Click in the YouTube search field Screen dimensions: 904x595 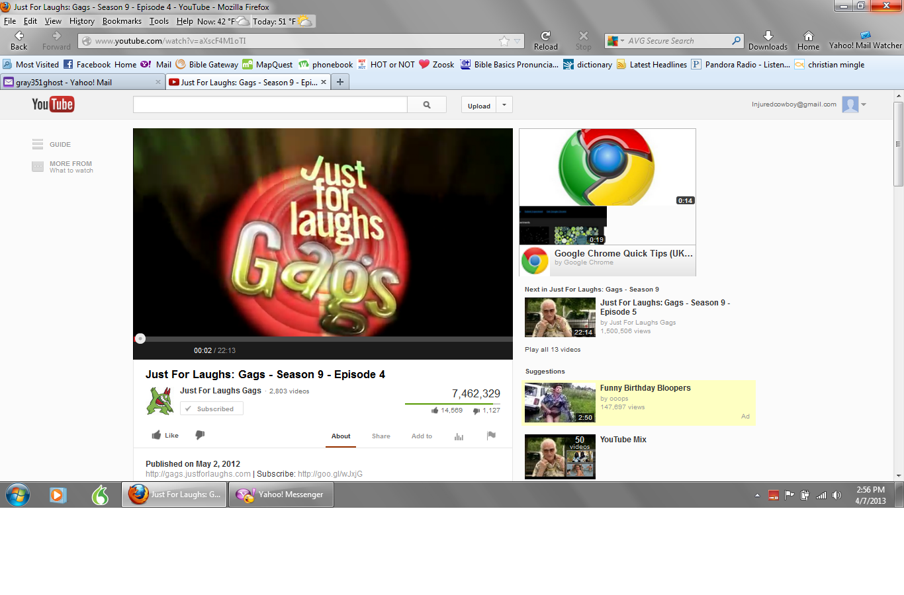tap(270, 104)
